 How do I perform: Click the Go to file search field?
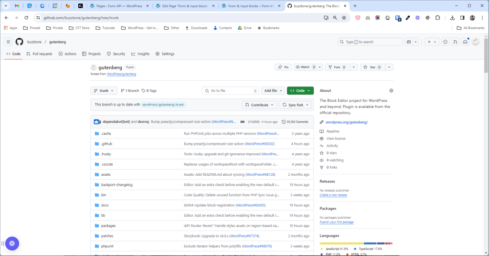click(x=230, y=91)
